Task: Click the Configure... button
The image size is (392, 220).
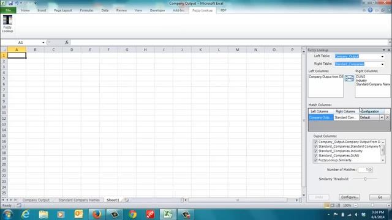Action: coord(350,197)
